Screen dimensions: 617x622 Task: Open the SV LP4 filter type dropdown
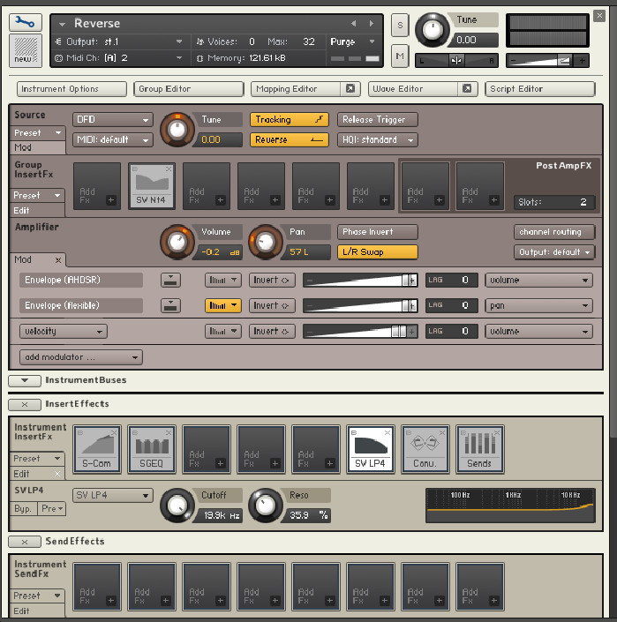113,495
